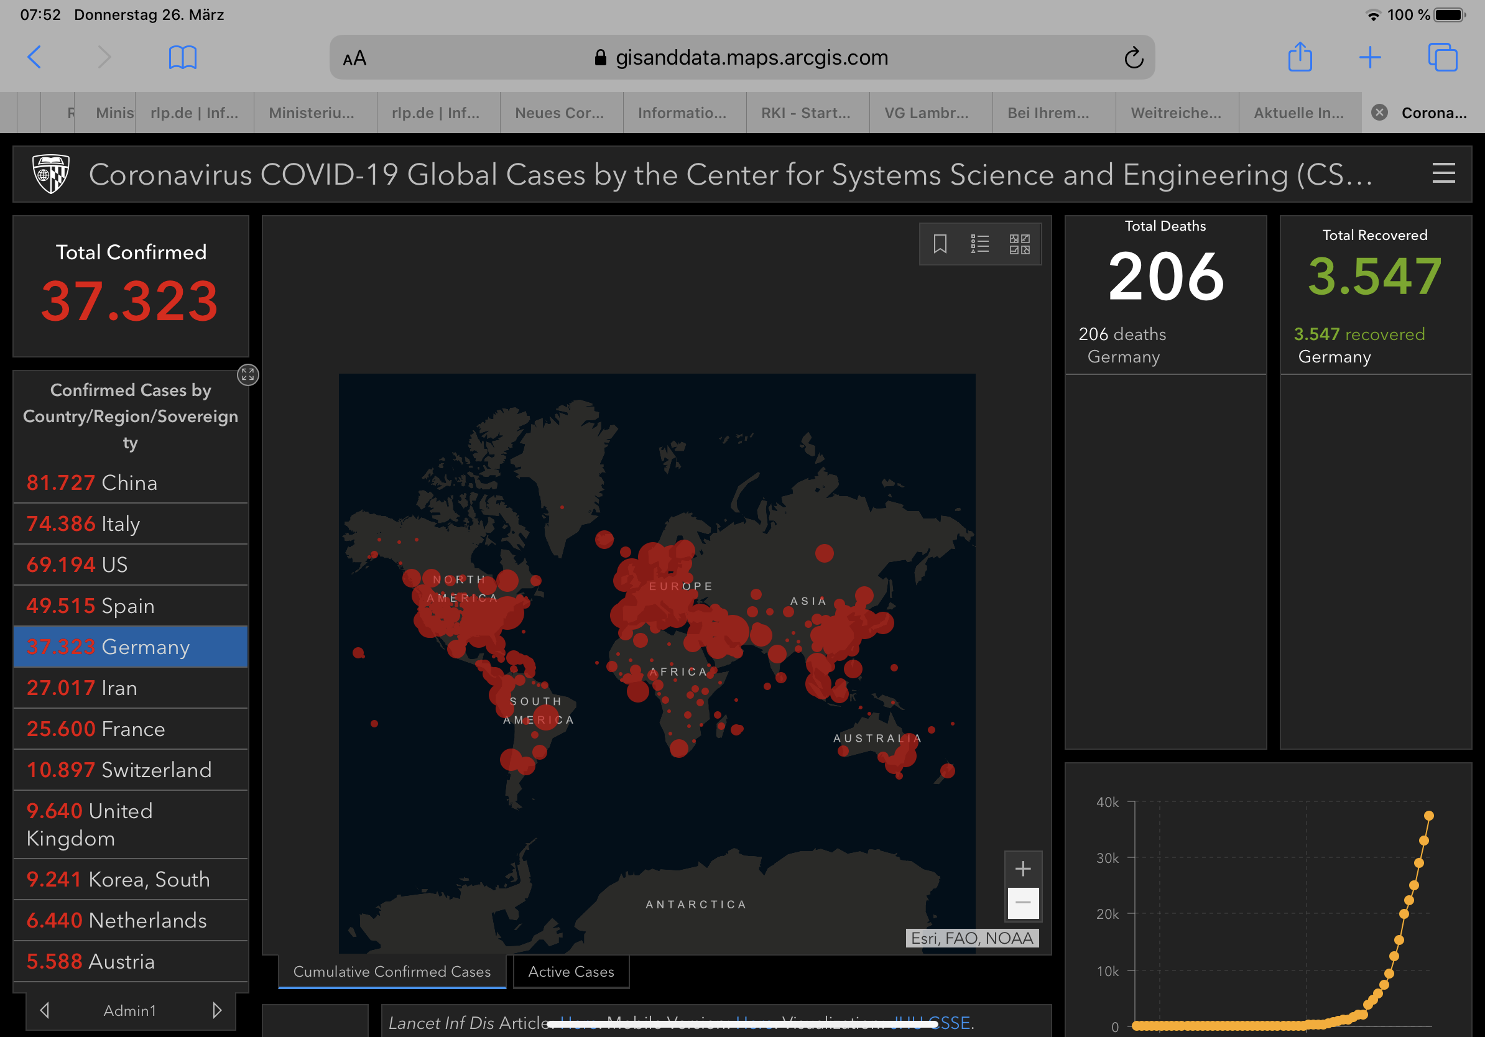Open the dashboard hamburger menu
This screenshot has height=1037, width=1485.
click(x=1443, y=174)
